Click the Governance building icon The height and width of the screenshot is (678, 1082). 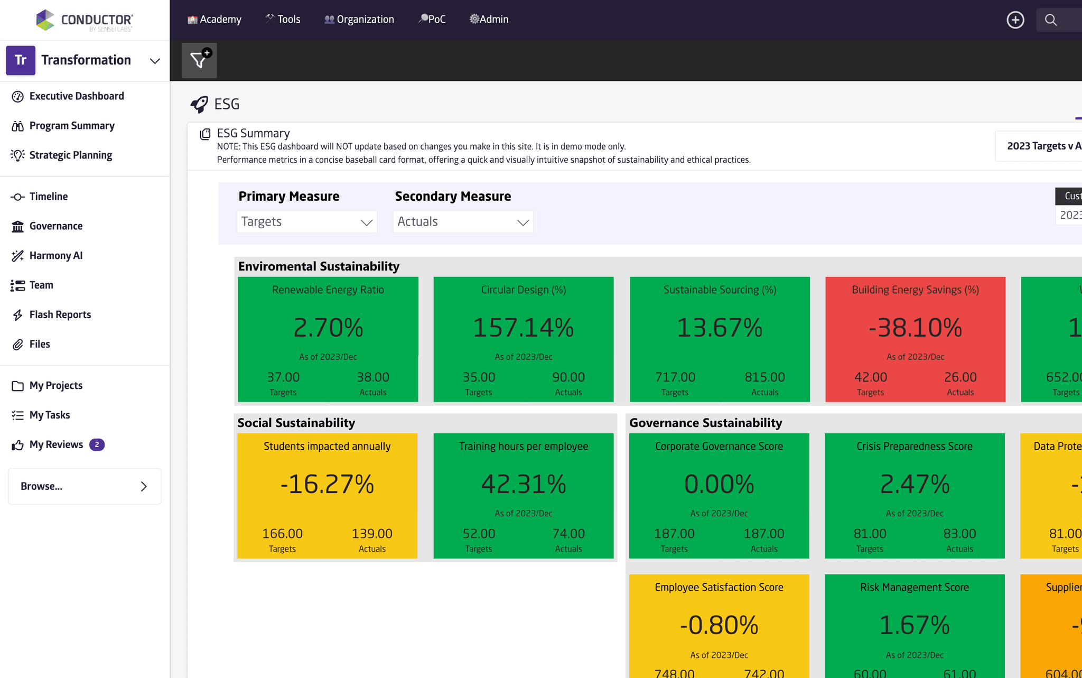point(17,226)
